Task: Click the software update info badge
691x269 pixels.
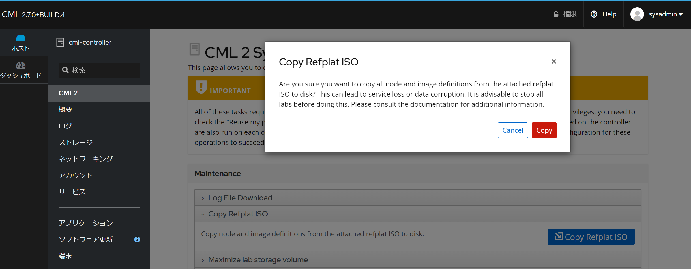Action: 137,239
